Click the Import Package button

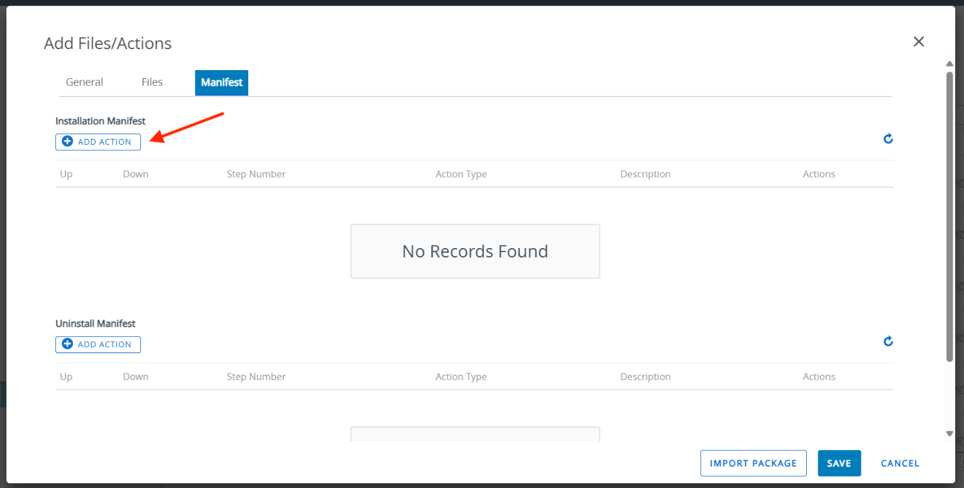point(753,463)
